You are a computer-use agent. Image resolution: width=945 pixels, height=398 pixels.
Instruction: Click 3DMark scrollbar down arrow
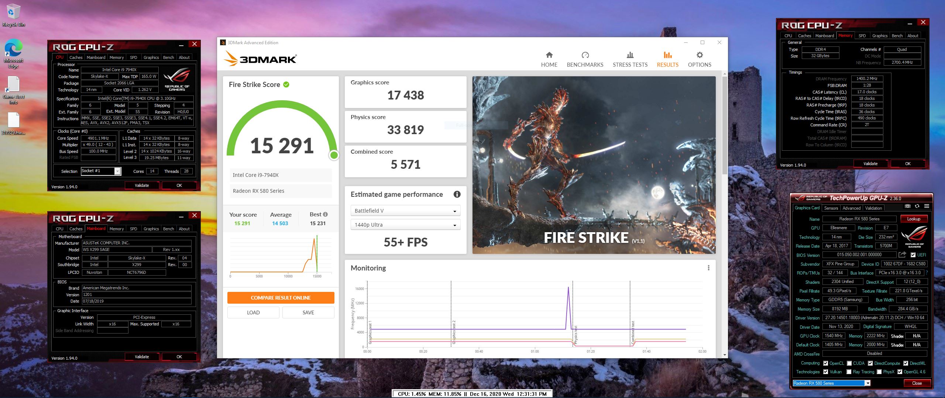pos(725,355)
